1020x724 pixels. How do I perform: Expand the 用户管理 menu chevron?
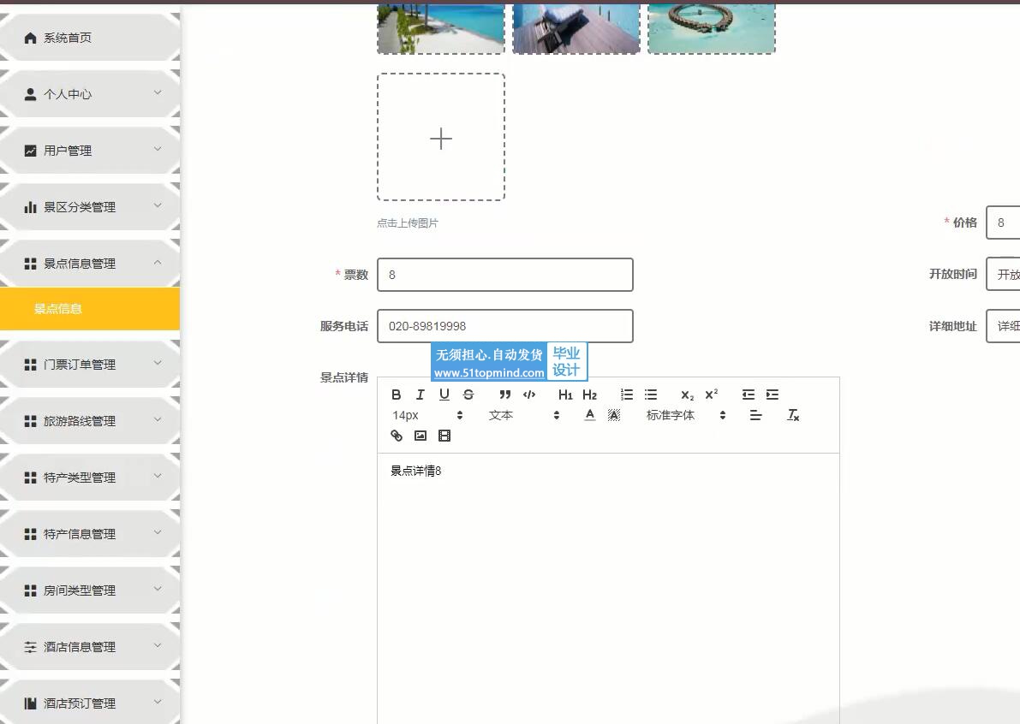point(158,150)
